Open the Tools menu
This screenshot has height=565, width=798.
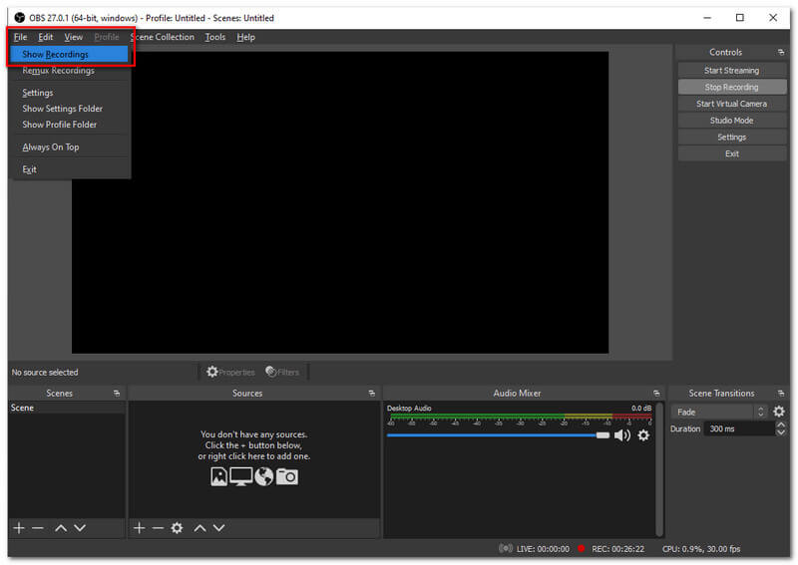[x=214, y=37]
